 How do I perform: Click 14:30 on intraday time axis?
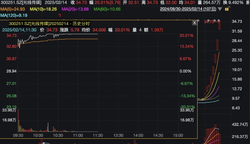tap(158, 135)
